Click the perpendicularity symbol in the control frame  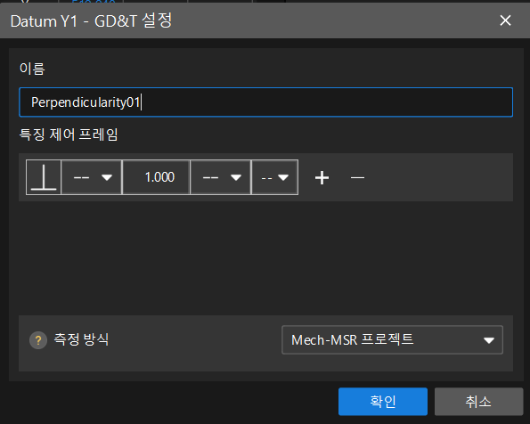tap(44, 177)
